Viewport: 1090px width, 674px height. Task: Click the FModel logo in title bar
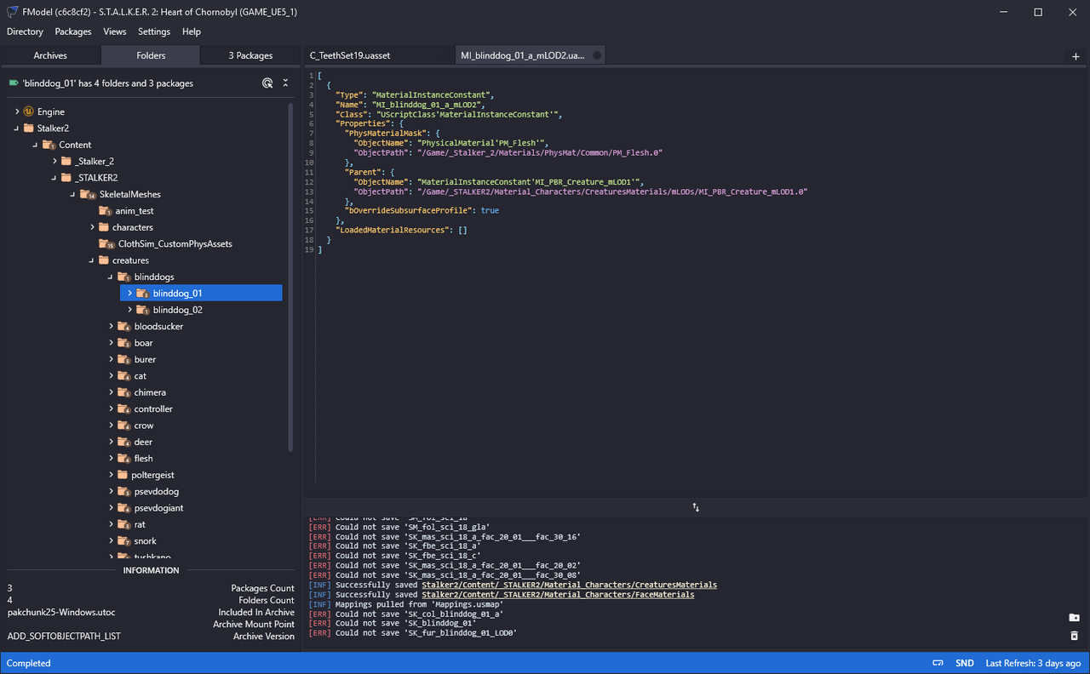click(13, 12)
